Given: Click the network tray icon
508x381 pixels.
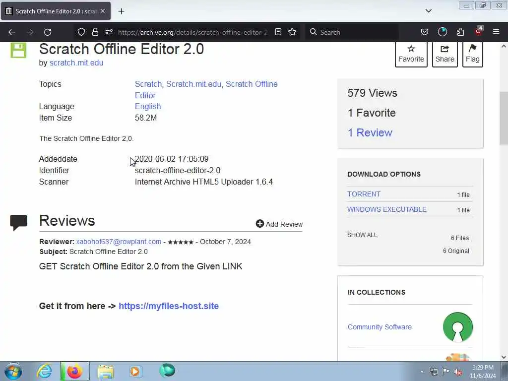Looking at the screenshot, I should pos(434,372).
